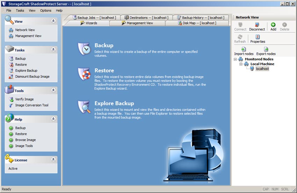Click the Restore help question icon
The image size is (297, 193).
point(11,134)
